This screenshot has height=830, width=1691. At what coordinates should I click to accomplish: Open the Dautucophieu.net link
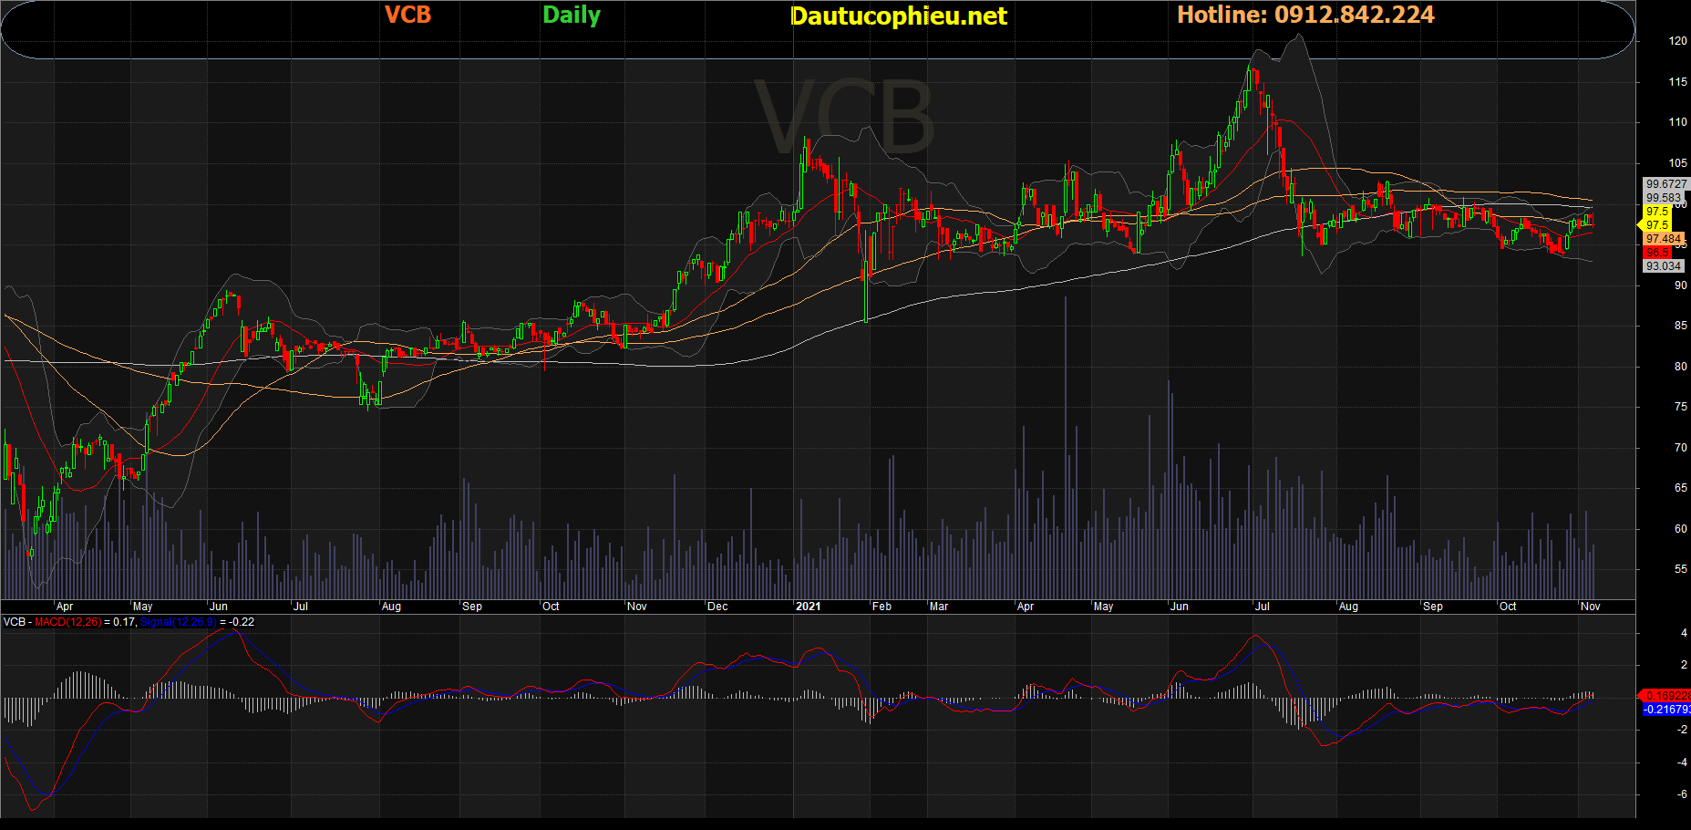[x=898, y=16]
